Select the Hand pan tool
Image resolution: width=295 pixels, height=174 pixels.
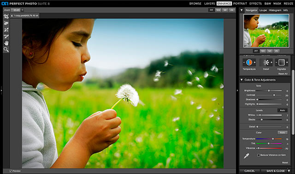tap(6, 43)
